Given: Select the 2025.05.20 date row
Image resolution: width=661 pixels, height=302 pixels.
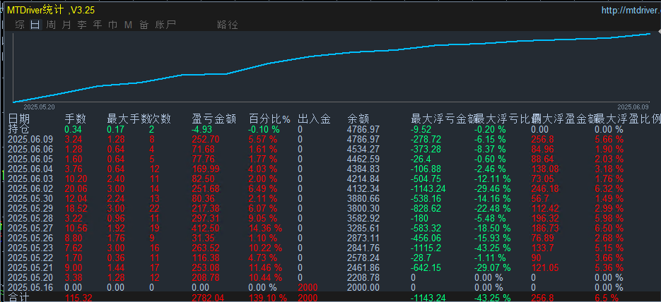Looking at the screenshot, I should 31,277.
